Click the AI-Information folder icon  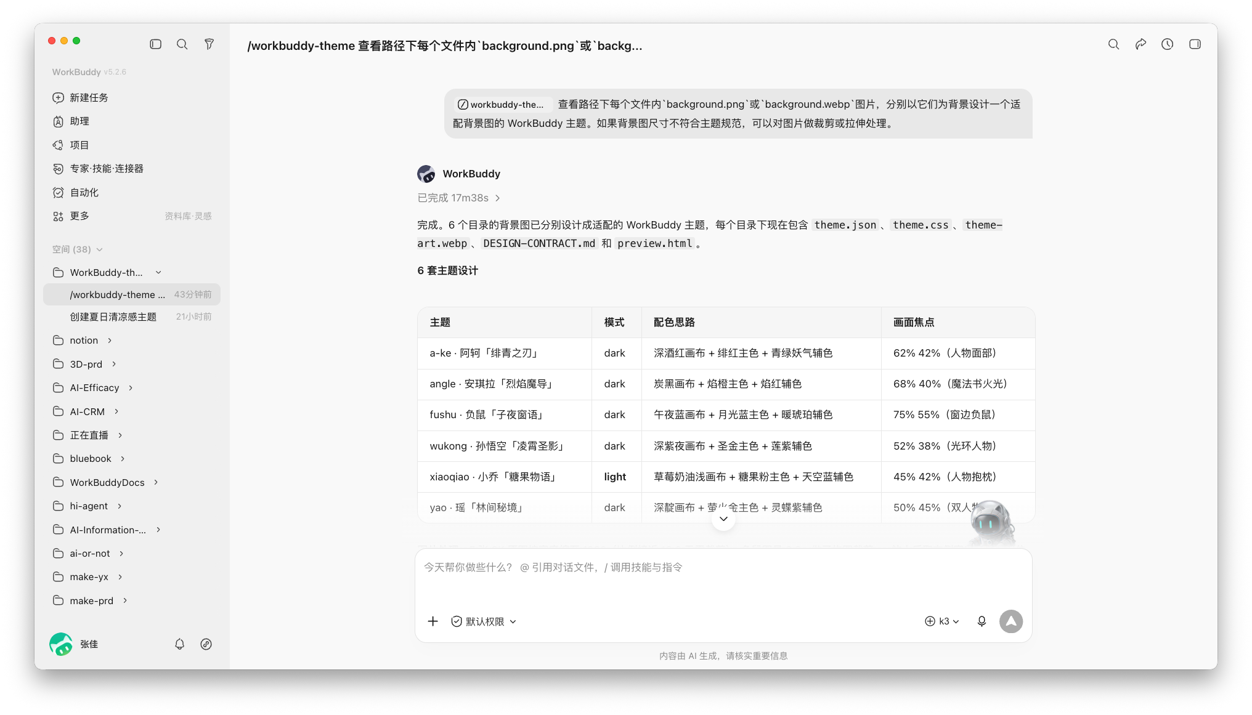tap(59, 530)
